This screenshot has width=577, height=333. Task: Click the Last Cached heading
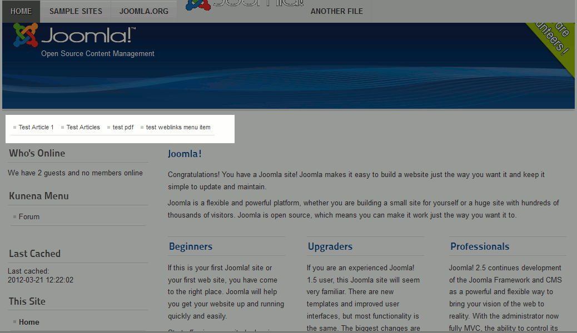click(34, 254)
